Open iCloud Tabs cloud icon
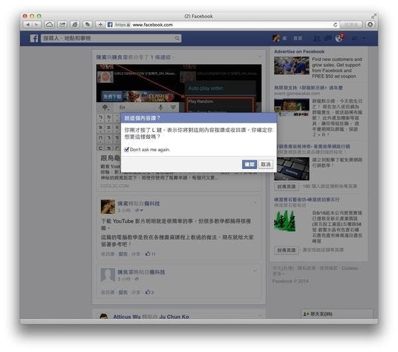398x352 pixels. (x=49, y=25)
